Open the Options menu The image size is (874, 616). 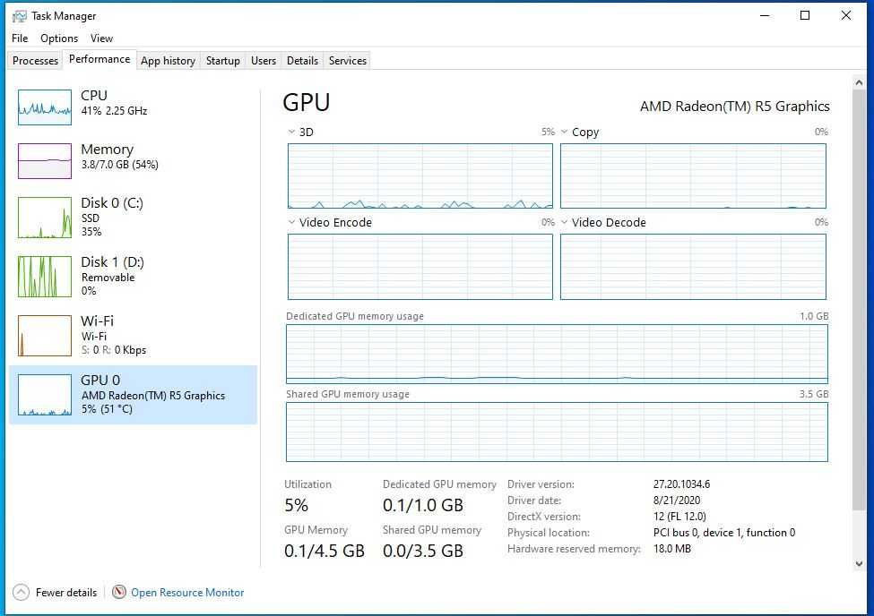point(59,38)
